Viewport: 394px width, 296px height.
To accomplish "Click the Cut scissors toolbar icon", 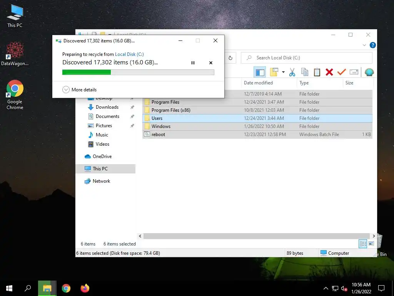I will pyautogui.click(x=292, y=72).
